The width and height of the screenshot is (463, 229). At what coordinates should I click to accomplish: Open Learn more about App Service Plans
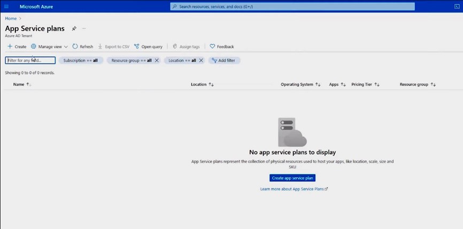(x=294, y=189)
